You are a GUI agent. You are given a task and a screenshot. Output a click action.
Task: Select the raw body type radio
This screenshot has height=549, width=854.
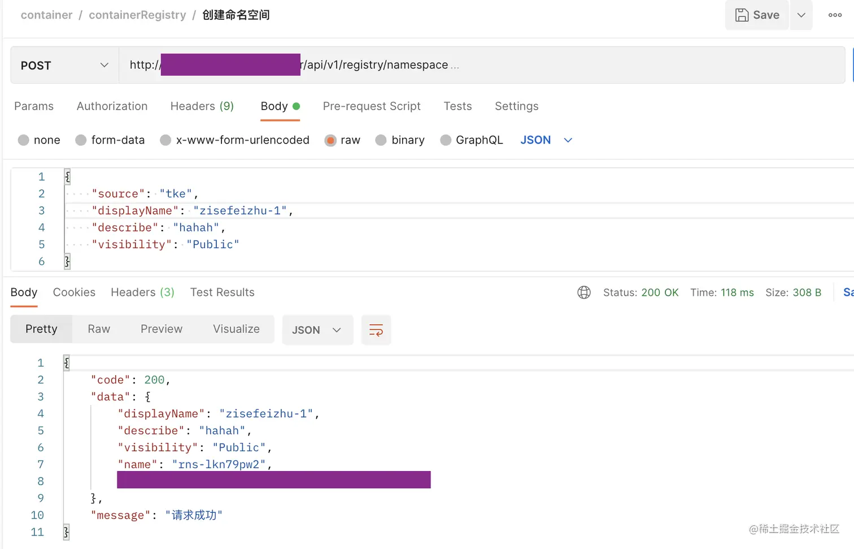[x=330, y=140]
